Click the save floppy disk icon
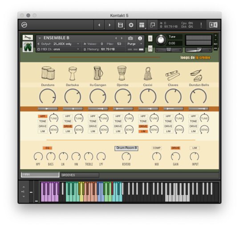The image size is (239, 227). (x=121, y=25)
